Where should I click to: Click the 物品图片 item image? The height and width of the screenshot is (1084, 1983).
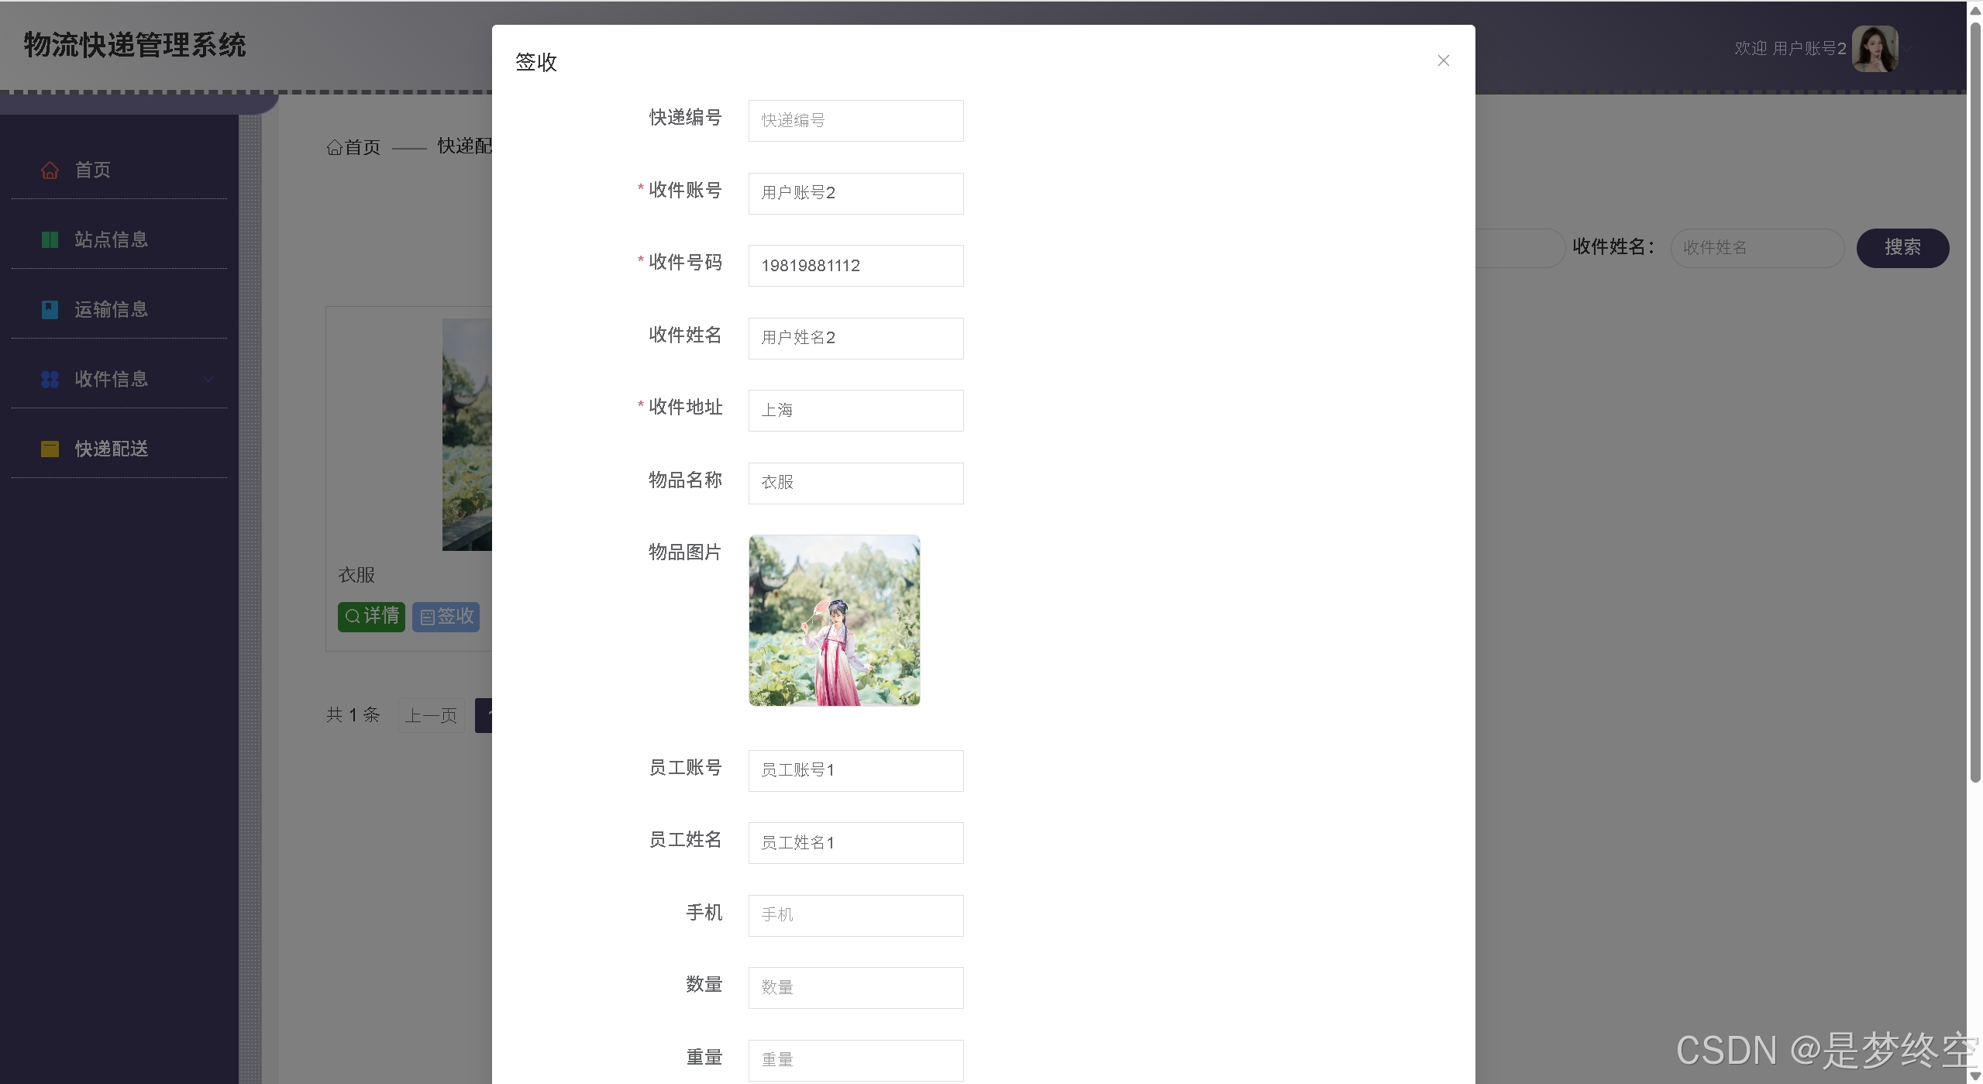point(834,620)
